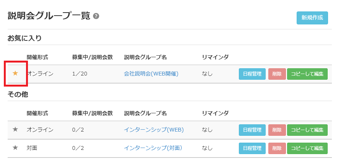
Task: Click the 説明会グループ一覧 page heading
Action: (x=49, y=16)
